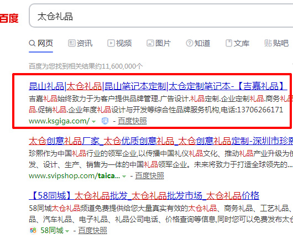Open the 吉嘉礼品 result title link
The width and height of the screenshot is (293, 238).
(158, 86)
